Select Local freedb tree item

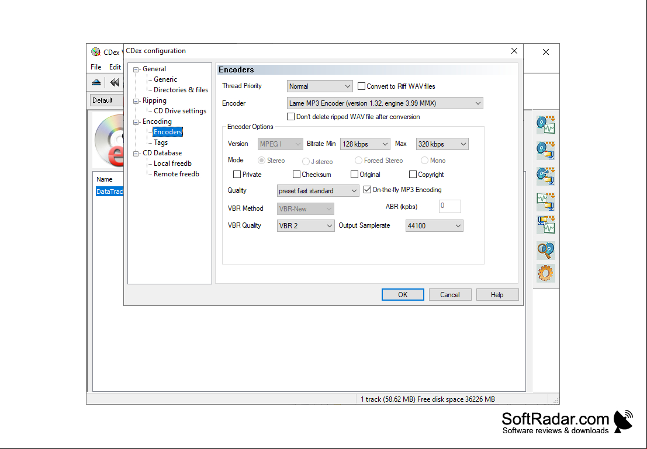coord(172,163)
